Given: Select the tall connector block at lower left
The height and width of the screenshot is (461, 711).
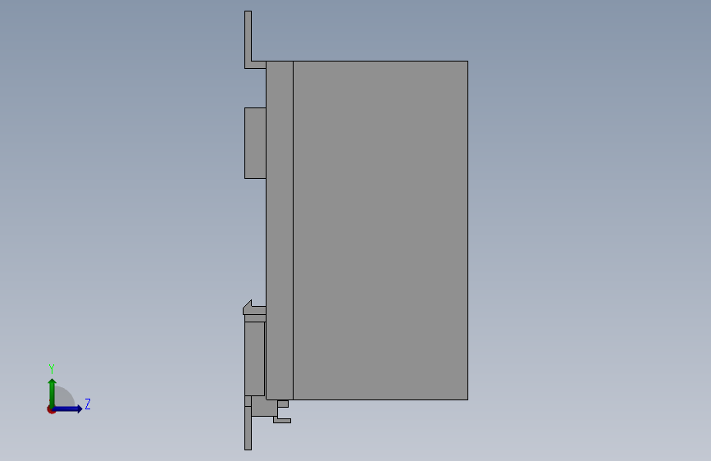Looking at the screenshot, I should 254,358.
